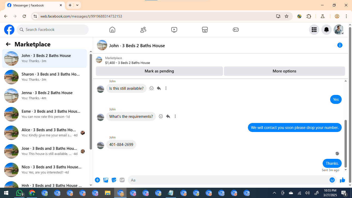React to 'Is this still available?' with emoji icon

tap(152, 88)
